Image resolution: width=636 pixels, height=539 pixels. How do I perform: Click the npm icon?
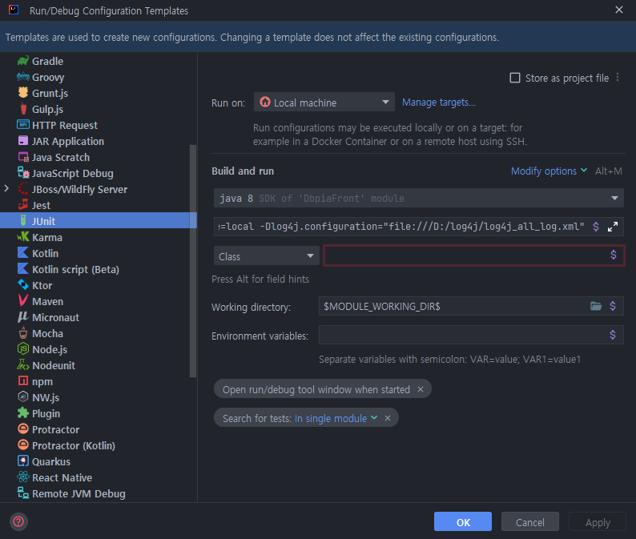point(23,381)
